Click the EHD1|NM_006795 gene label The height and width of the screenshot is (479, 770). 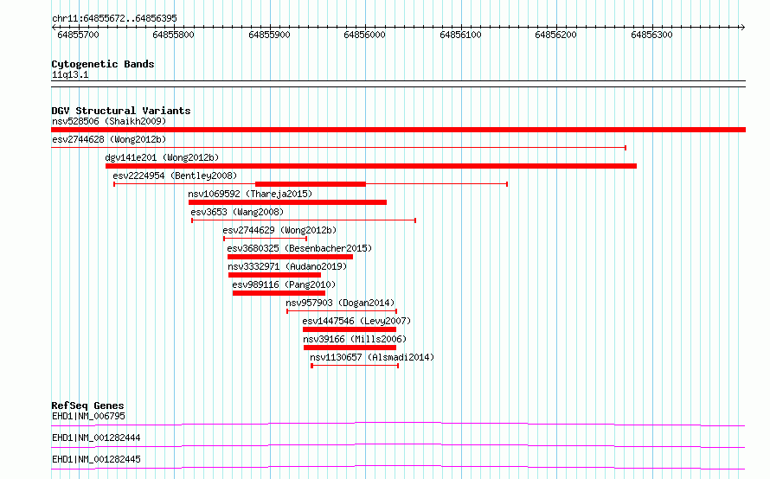[88, 416]
